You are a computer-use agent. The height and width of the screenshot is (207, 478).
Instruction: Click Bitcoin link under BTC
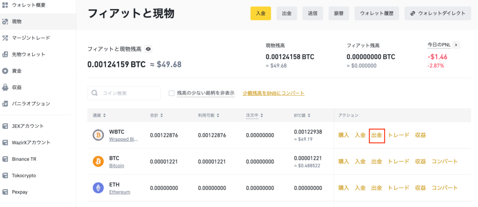(x=117, y=166)
